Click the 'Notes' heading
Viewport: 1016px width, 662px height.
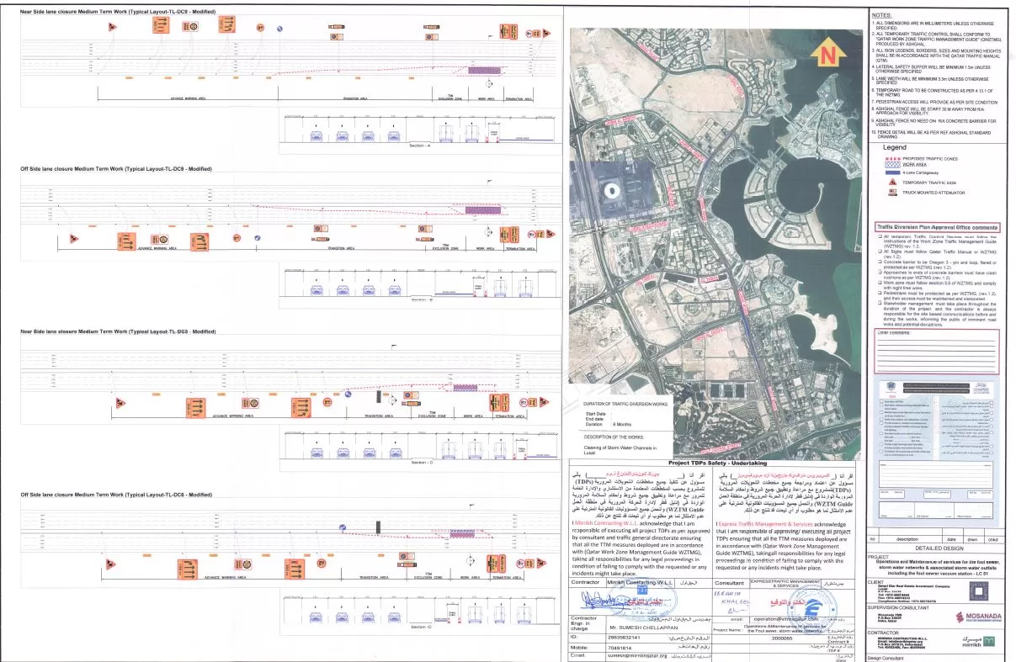pos(881,15)
